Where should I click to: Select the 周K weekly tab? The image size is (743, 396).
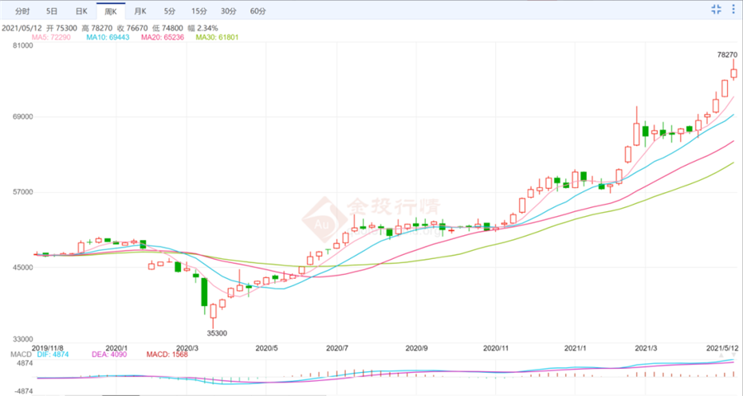109,12
